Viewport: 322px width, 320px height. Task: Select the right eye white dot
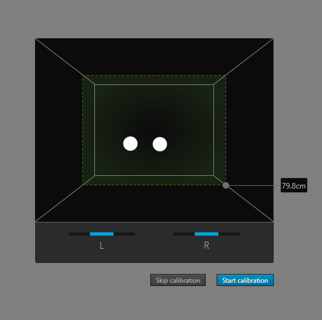click(x=160, y=144)
